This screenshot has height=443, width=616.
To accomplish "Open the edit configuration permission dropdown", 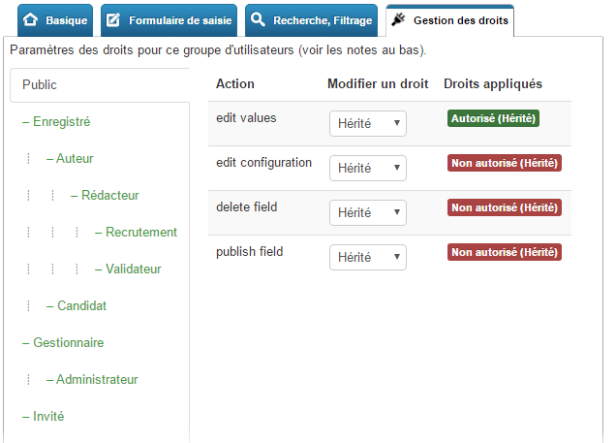I will 368,169.
